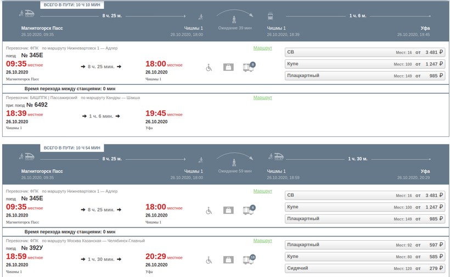
Task: Click suburban train icon in 10 ч 10 мин header
Action: point(270,16)
